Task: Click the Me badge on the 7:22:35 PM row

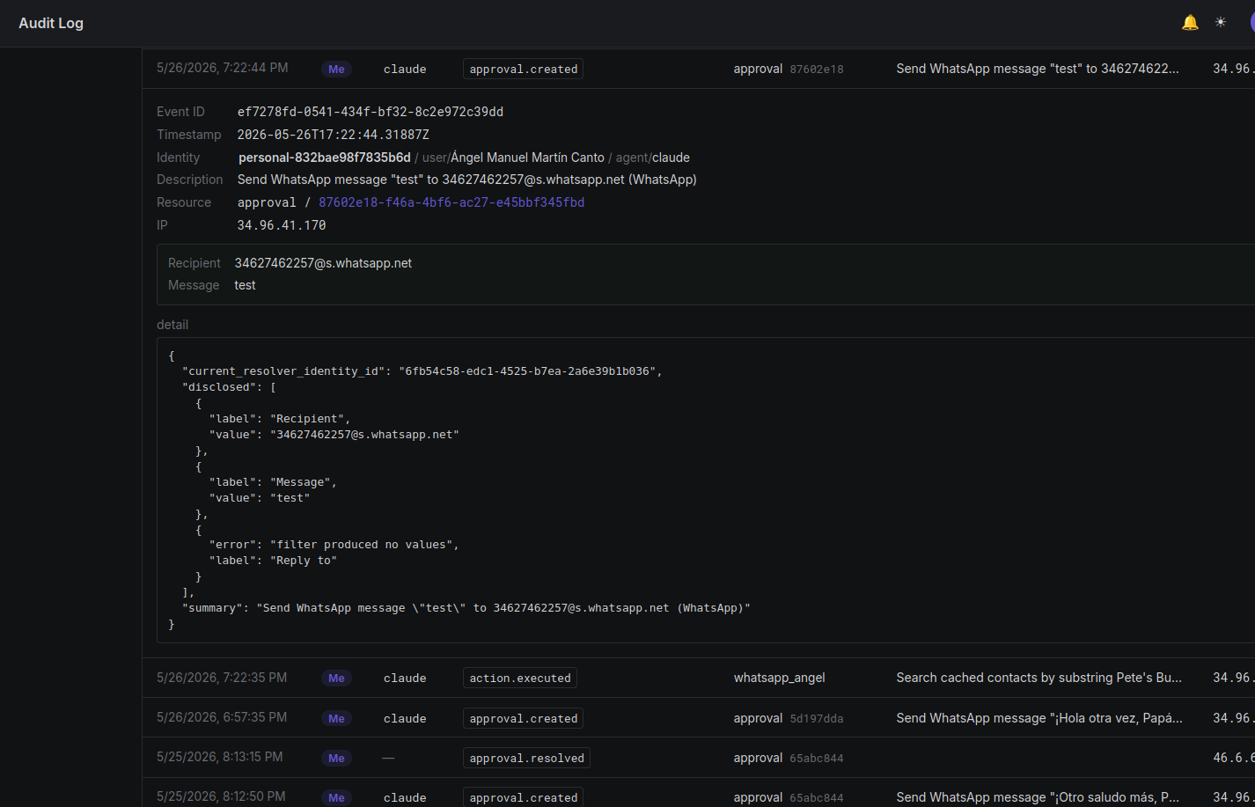Action: pyautogui.click(x=336, y=678)
